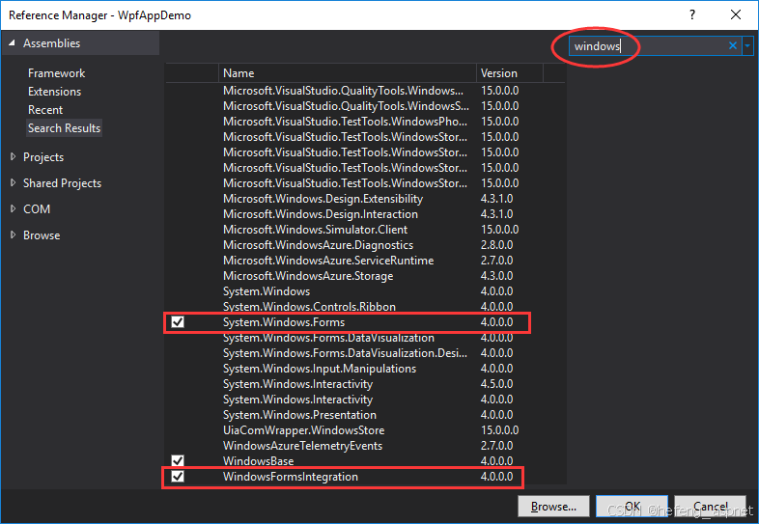Select Microsoft.Windows.Design.Extensibility row
The width and height of the screenshot is (759, 524).
pos(365,199)
